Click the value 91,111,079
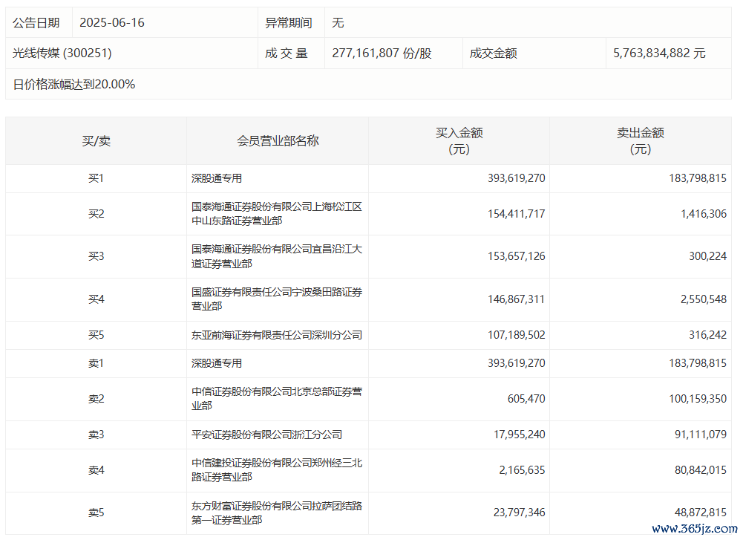Viewport: 743px width, 540px height. click(701, 435)
